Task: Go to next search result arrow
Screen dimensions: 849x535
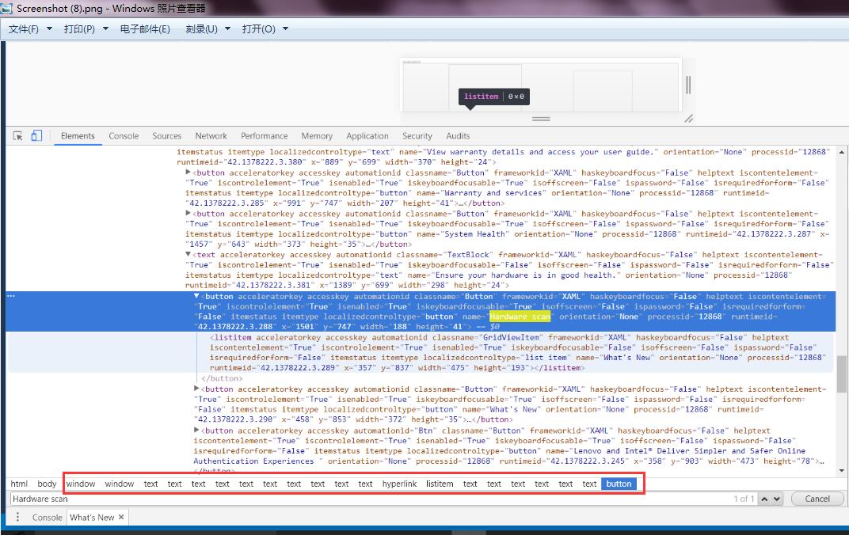Action: pyautogui.click(x=777, y=499)
